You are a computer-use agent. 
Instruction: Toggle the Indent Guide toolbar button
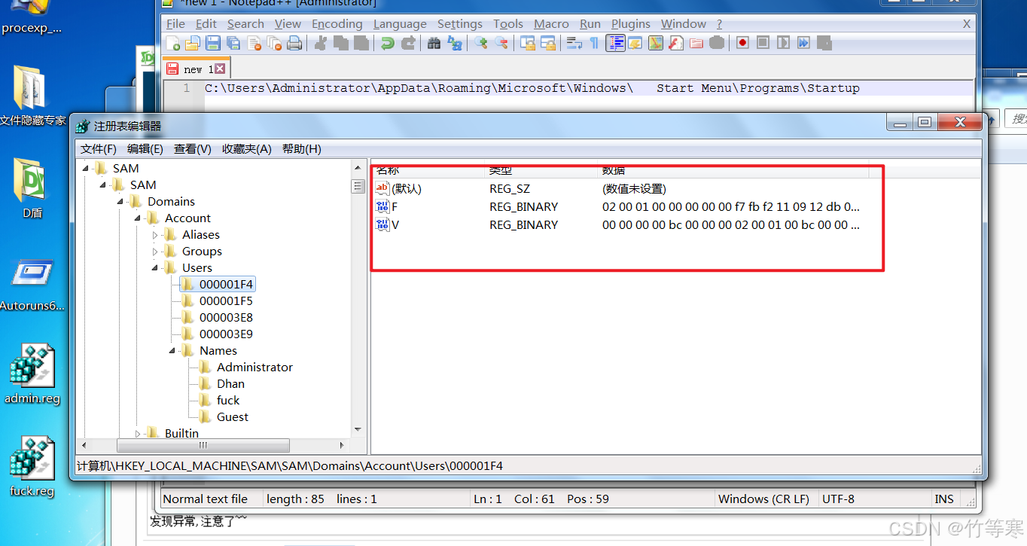[616, 43]
